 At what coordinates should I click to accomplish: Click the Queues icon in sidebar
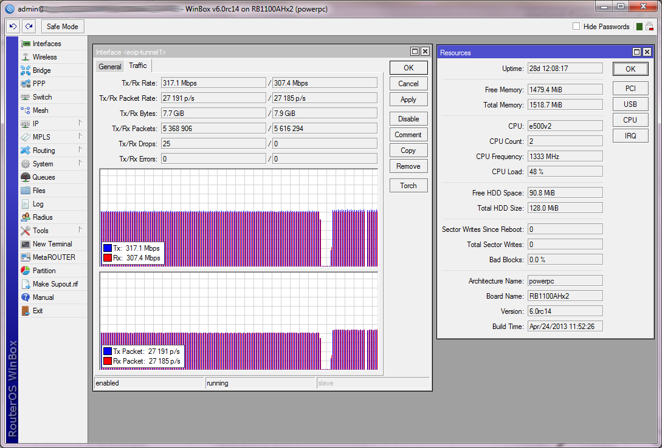pyautogui.click(x=26, y=177)
